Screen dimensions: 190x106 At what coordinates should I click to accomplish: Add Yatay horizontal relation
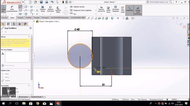click(5, 74)
